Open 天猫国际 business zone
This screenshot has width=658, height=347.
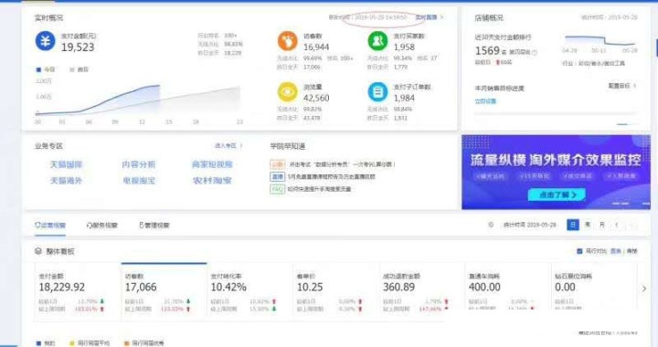click(67, 164)
